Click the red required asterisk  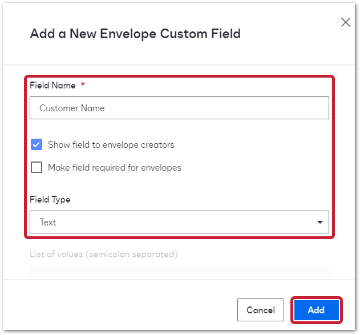tap(83, 84)
